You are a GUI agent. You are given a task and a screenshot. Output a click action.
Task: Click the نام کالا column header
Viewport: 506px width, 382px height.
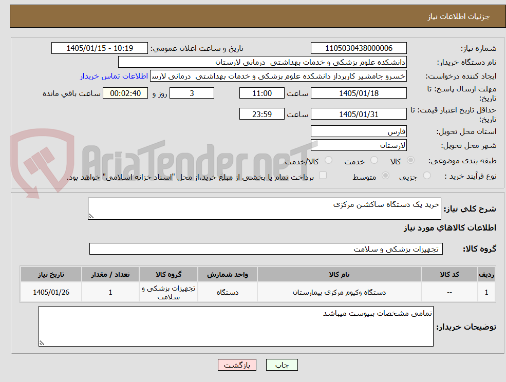(x=339, y=274)
